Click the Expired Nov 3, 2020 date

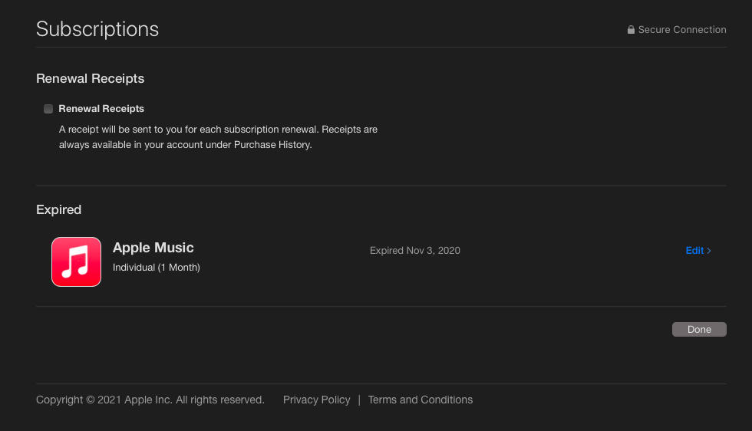pyautogui.click(x=414, y=251)
